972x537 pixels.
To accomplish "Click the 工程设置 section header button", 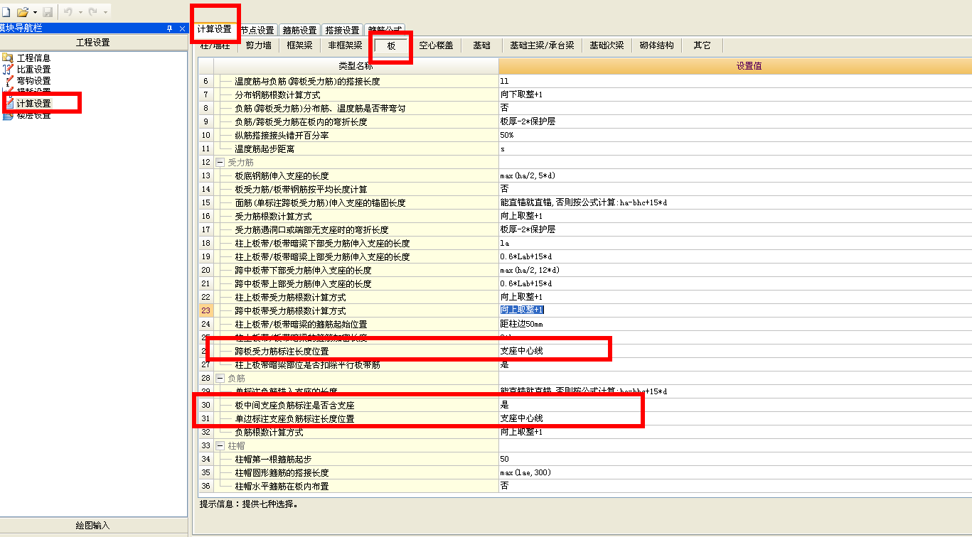I will tap(93, 43).
